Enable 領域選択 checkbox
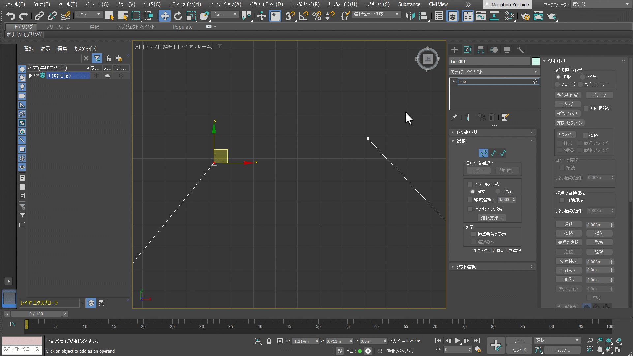Viewport: 633px width, 356px height. [470, 200]
